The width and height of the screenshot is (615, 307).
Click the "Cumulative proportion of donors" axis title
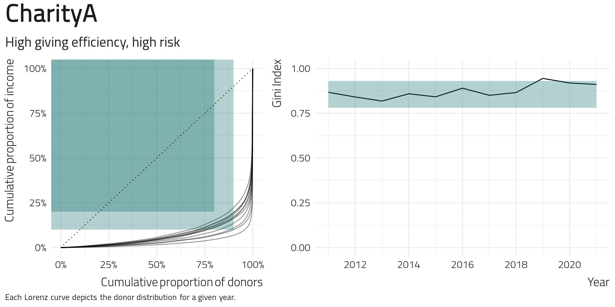click(182, 282)
